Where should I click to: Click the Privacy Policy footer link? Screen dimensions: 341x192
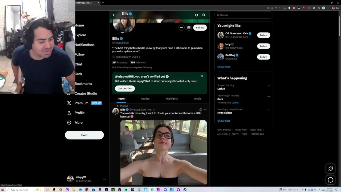click(241, 130)
